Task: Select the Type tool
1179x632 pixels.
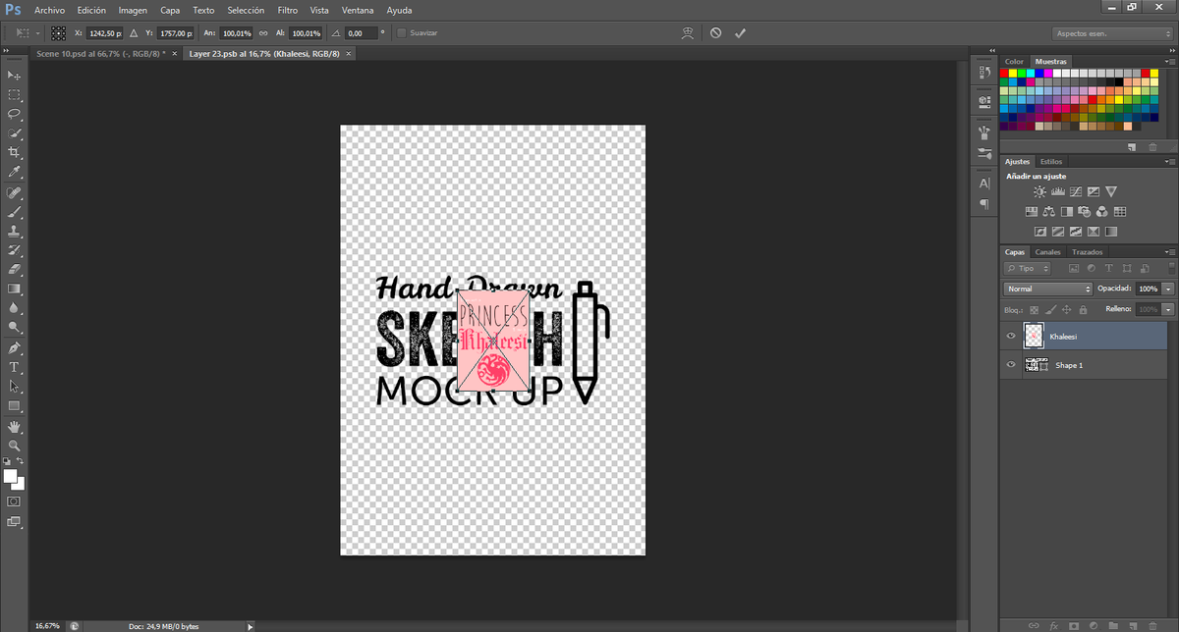Action: coord(14,368)
